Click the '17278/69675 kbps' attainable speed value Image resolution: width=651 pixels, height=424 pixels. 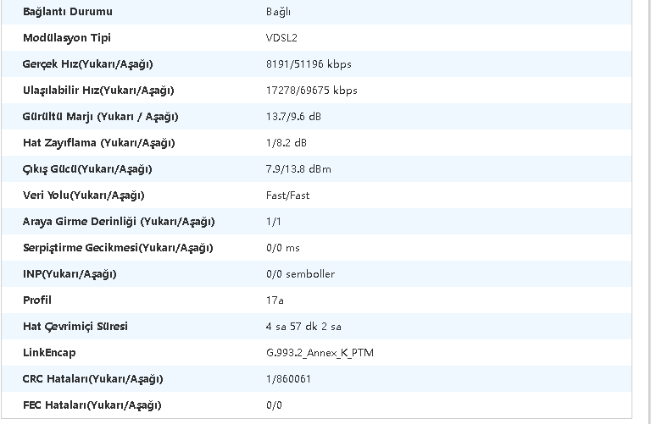click(x=312, y=91)
